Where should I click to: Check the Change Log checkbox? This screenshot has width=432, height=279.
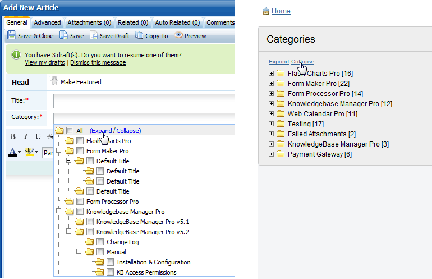click(100, 242)
